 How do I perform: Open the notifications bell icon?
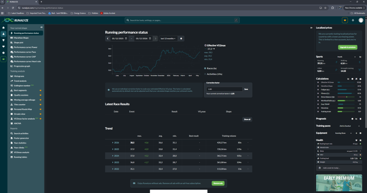(353, 20)
